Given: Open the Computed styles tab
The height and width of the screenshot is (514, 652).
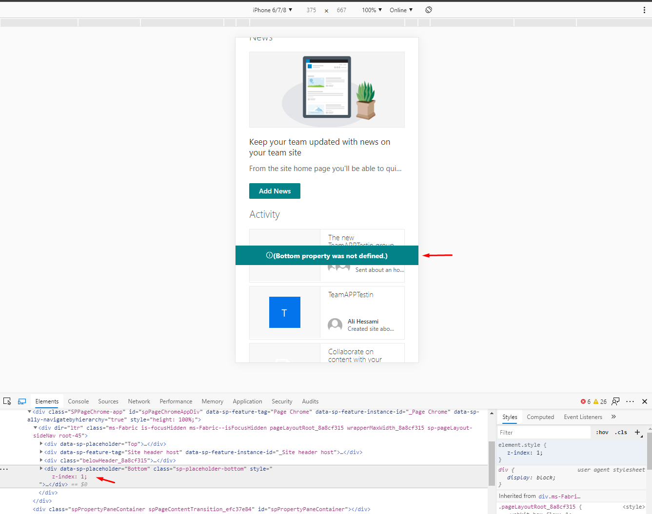Looking at the screenshot, I should pos(540,417).
